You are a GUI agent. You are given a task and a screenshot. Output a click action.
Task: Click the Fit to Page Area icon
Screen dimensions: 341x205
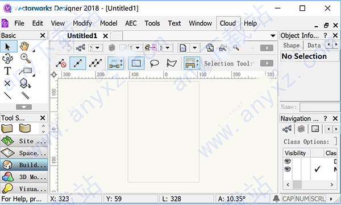210,48
